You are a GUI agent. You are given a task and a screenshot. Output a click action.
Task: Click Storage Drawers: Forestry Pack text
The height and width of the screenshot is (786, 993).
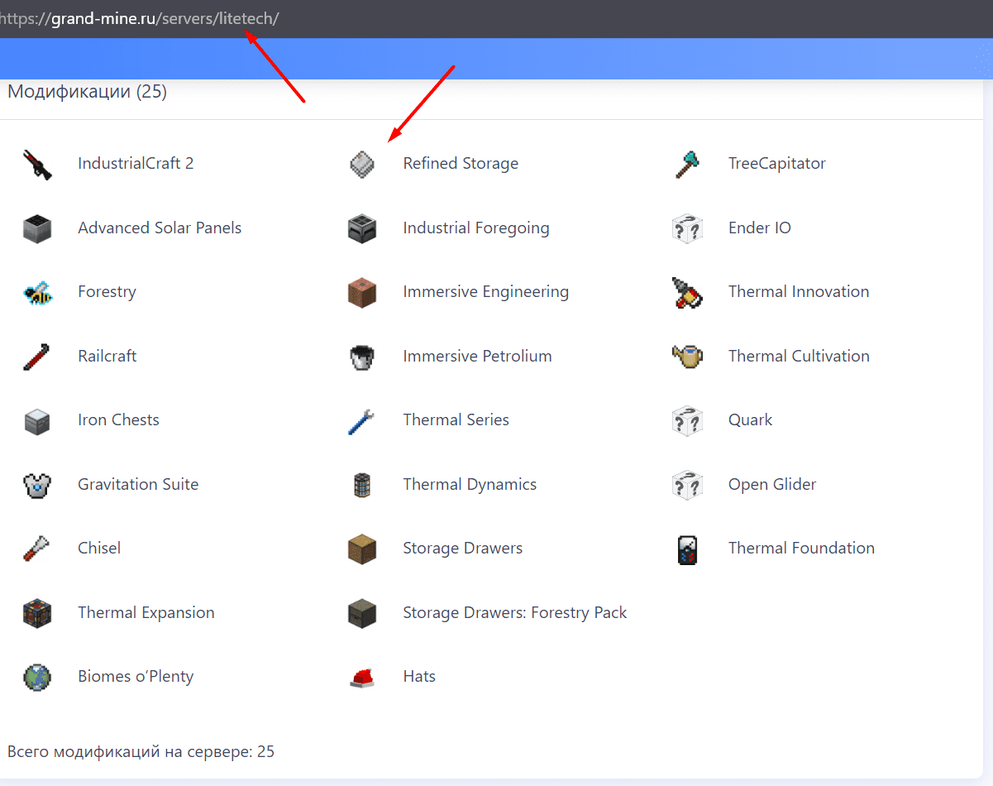(515, 613)
